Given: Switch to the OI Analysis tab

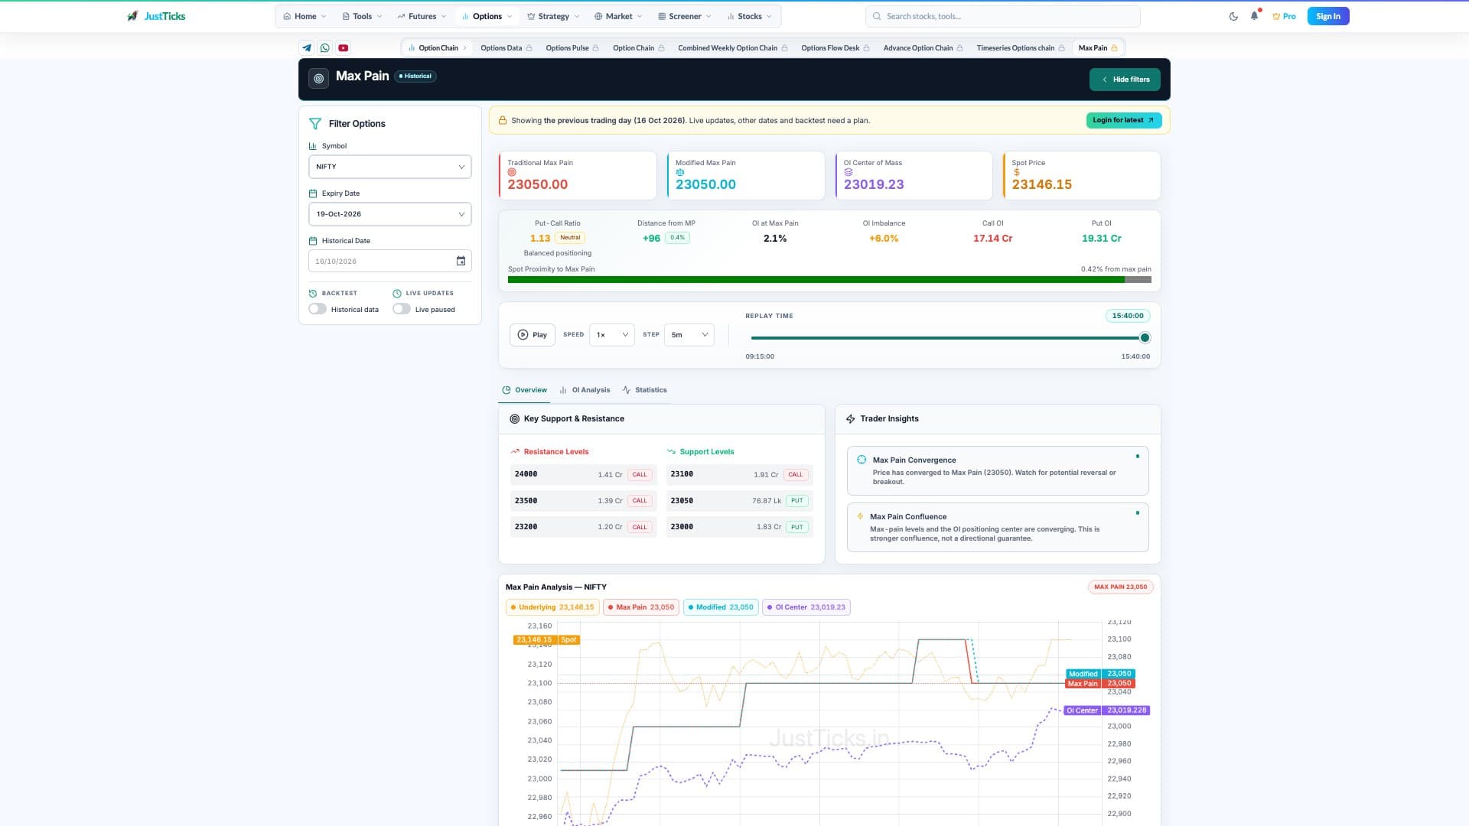Looking at the screenshot, I should 585,390.
